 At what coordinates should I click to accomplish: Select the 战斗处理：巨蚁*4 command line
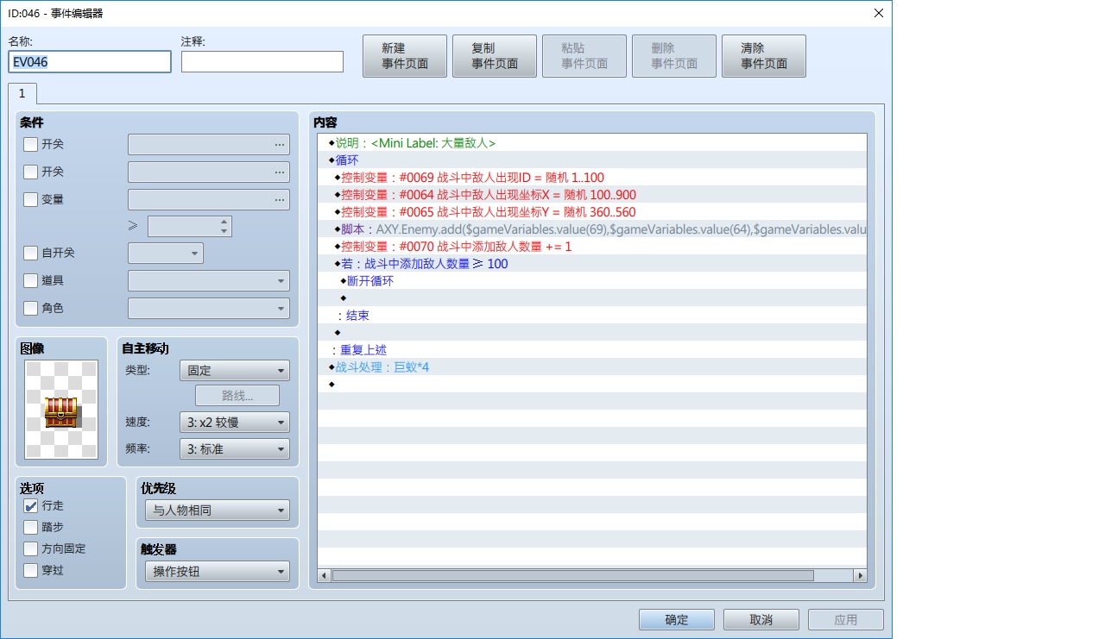coord(591,367)
